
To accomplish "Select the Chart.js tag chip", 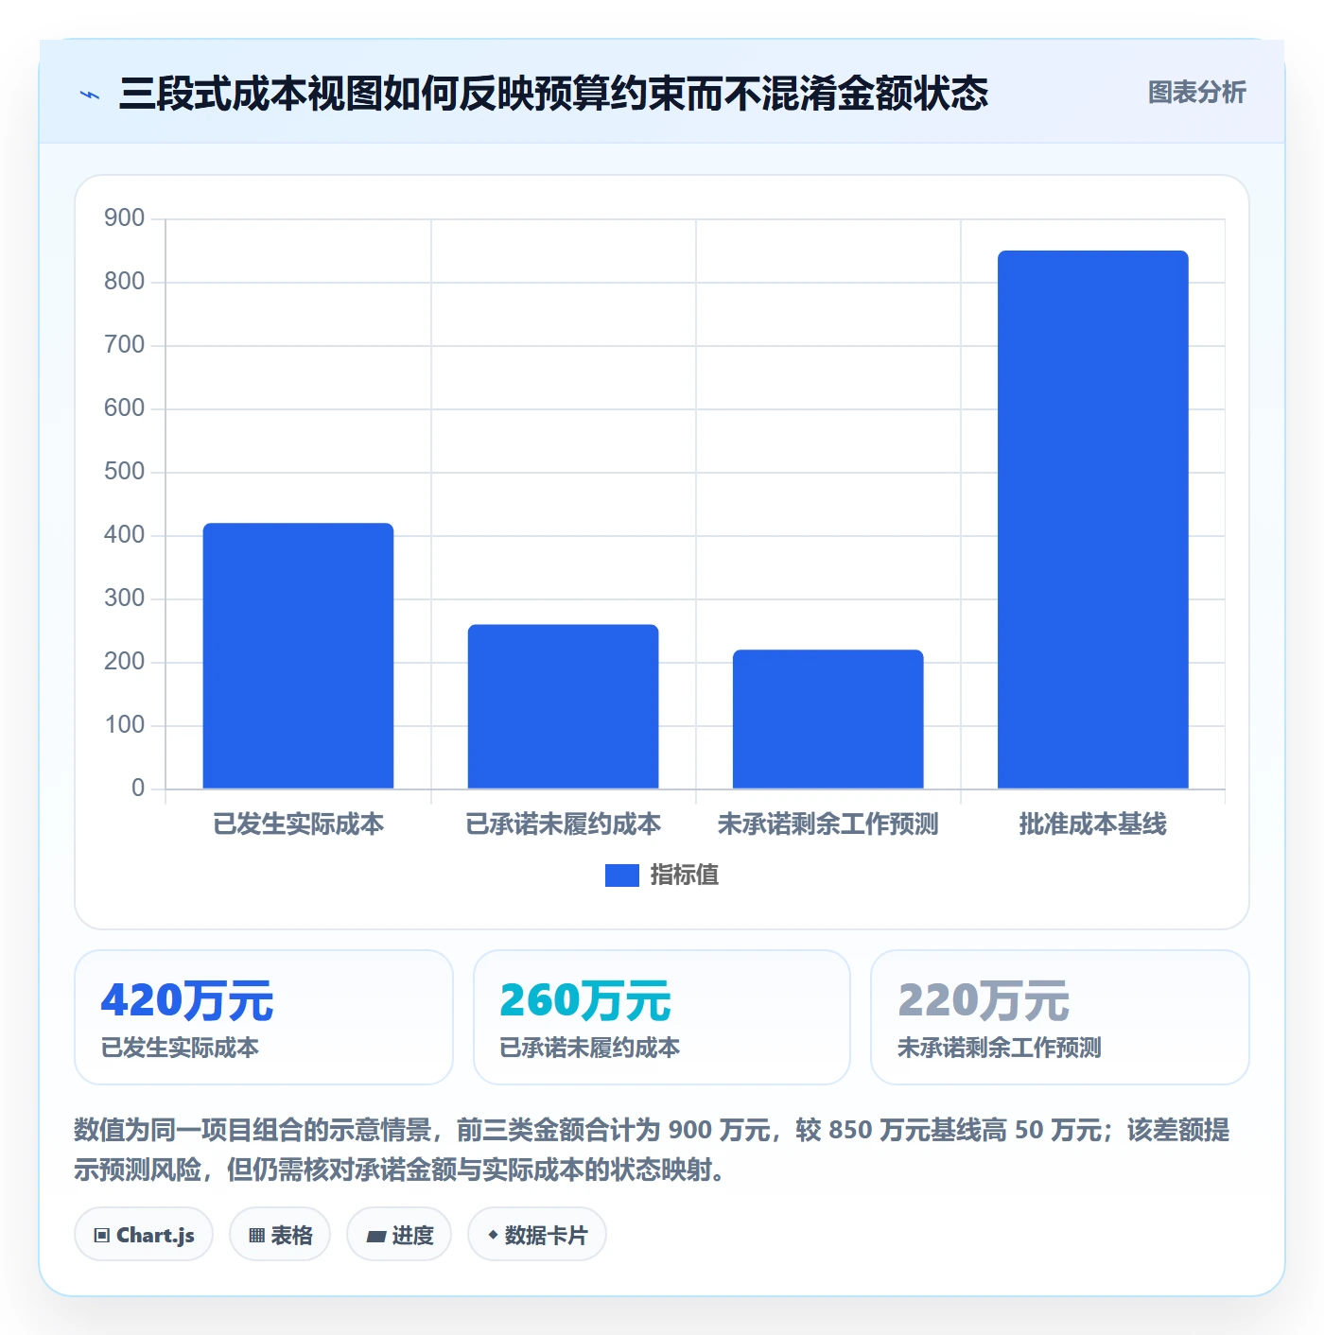I will 144,1235.
